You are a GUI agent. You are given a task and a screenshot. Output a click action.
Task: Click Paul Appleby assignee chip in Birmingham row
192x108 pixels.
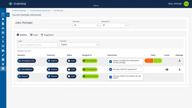pyautogui.click(x=90, y=61)
